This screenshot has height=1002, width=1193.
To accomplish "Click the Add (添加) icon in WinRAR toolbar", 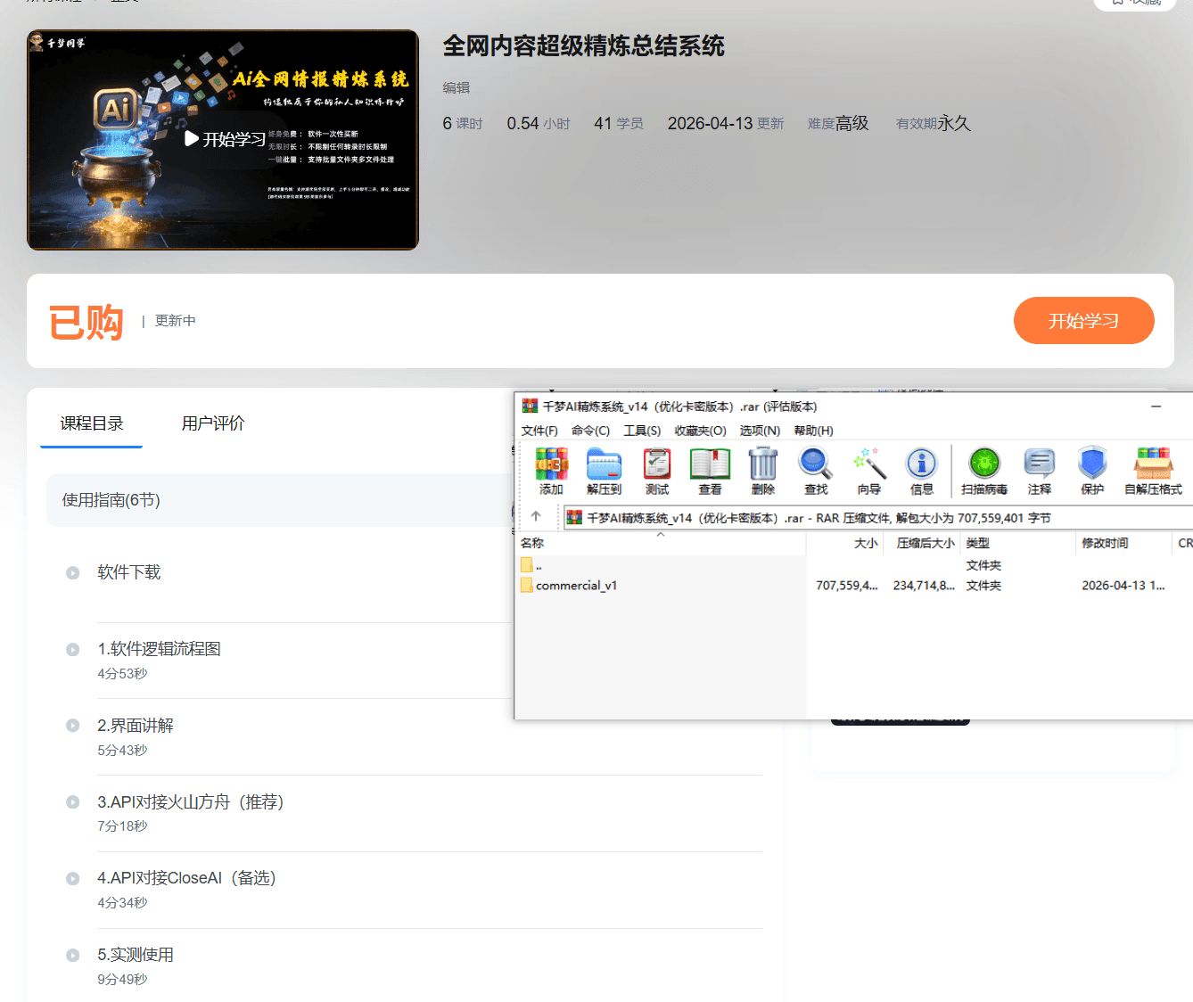I will point(551,471).
